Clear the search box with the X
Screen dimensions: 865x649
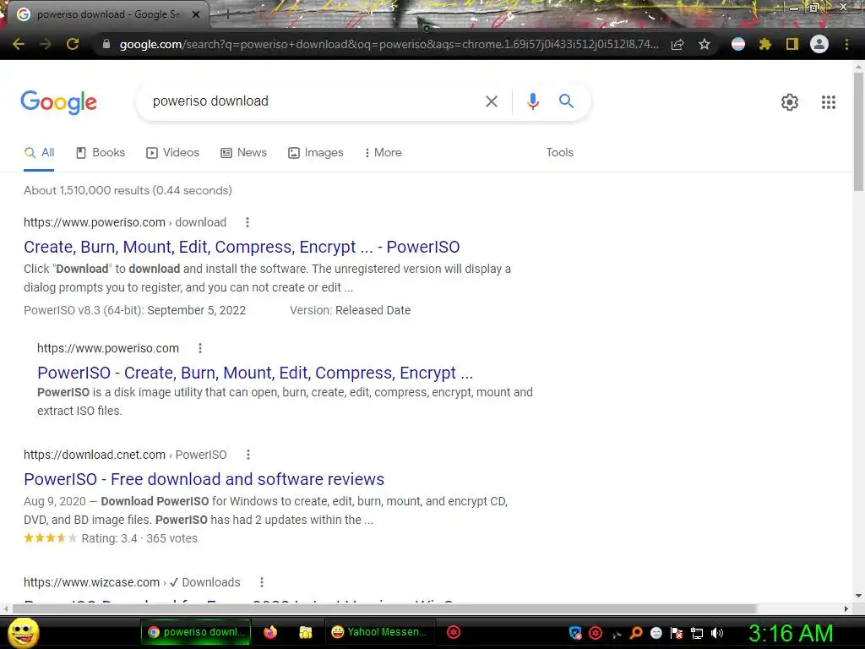492,101
